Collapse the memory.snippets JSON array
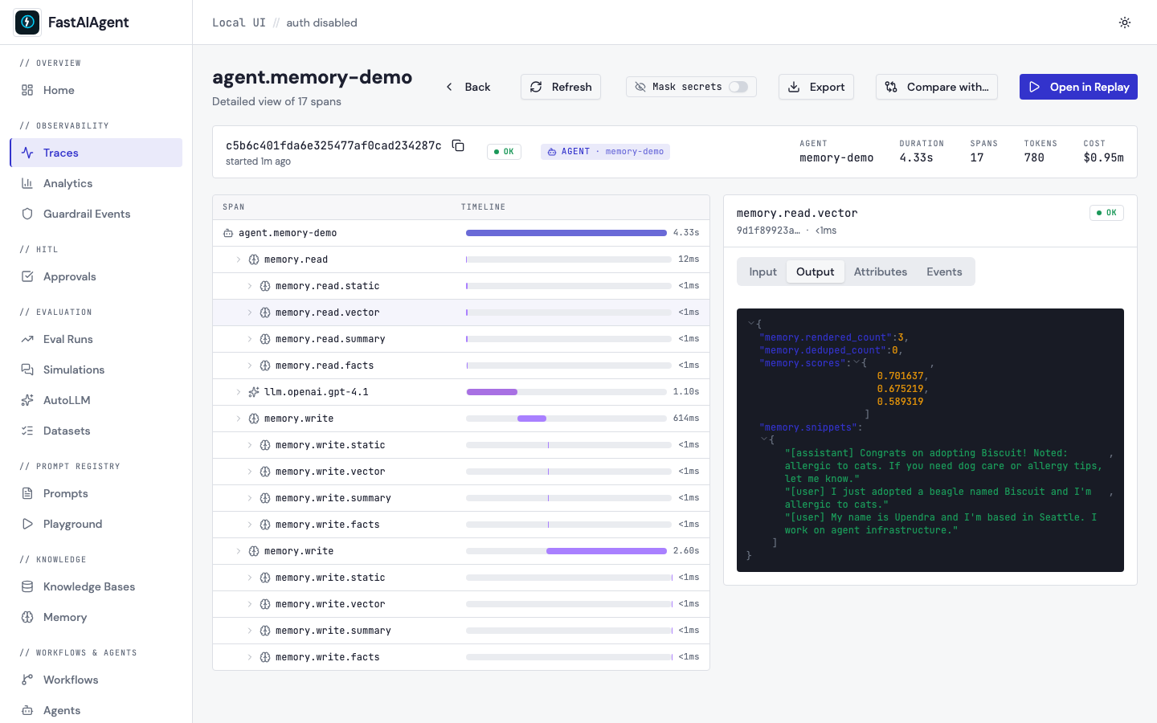The width and height of the screenshot is (1157, 723). [x=764, y=439]
